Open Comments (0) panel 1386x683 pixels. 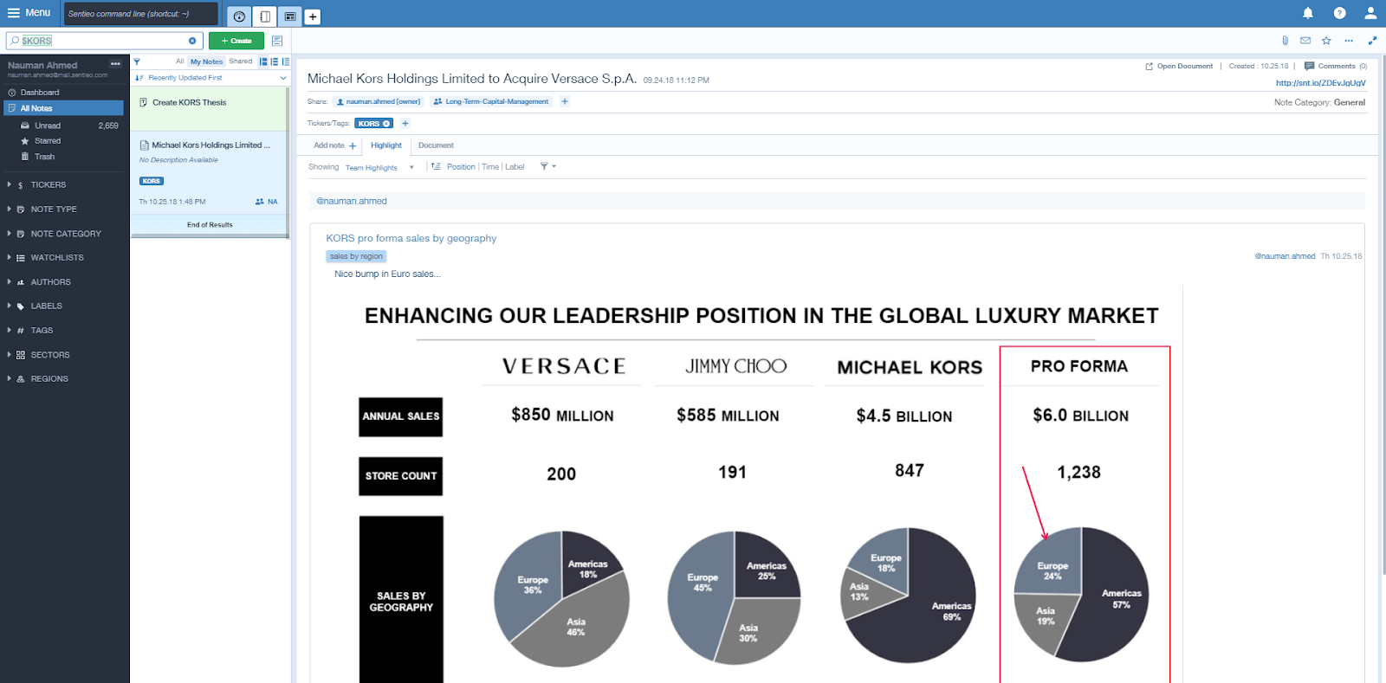click(1336, 66)
